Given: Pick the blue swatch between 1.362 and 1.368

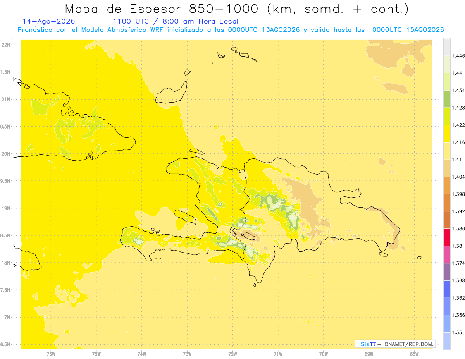Looking at the screenshot, I should 447,289.
